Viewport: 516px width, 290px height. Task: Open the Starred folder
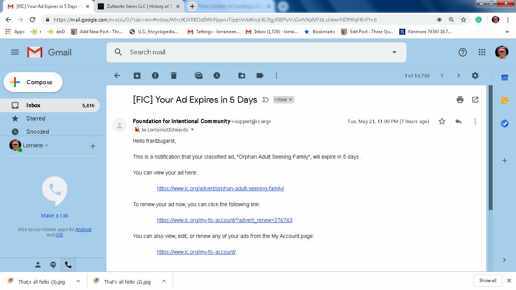pos(36,119)
